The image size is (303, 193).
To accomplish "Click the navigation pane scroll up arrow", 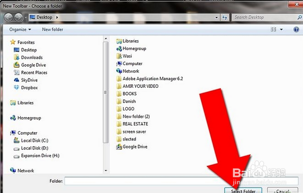I will pyautogui.click(x=106, y=39).
